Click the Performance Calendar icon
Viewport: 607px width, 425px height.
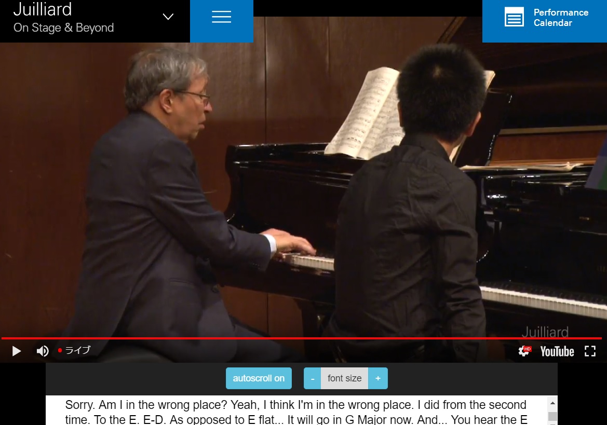pos(514,18)
